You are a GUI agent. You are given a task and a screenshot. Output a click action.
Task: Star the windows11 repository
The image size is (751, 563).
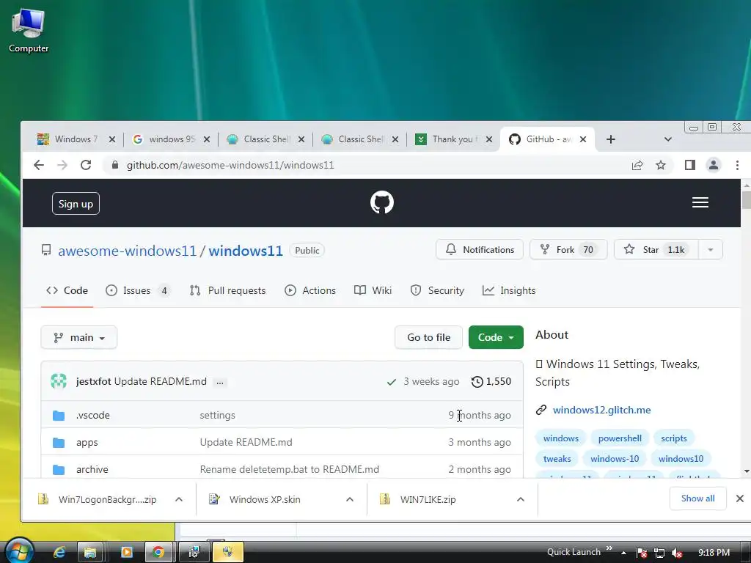tap(656, 250)
